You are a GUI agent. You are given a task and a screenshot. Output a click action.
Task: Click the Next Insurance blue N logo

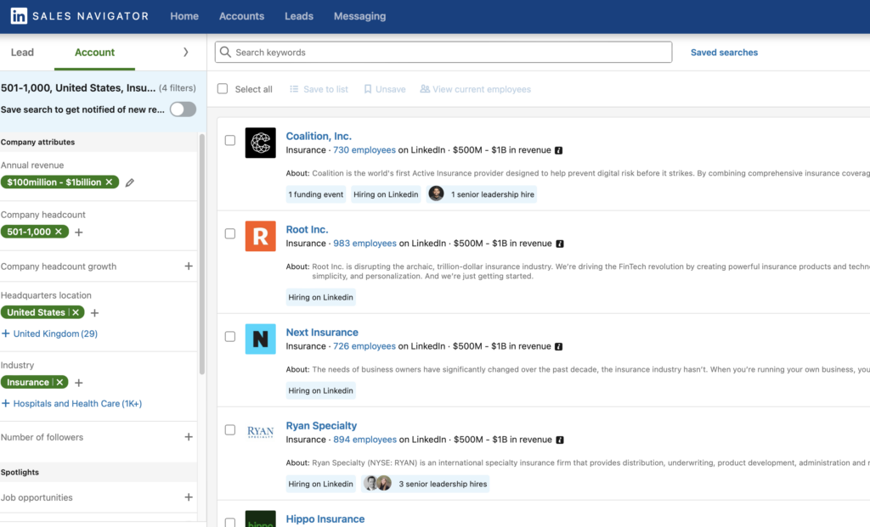[260, 339]
